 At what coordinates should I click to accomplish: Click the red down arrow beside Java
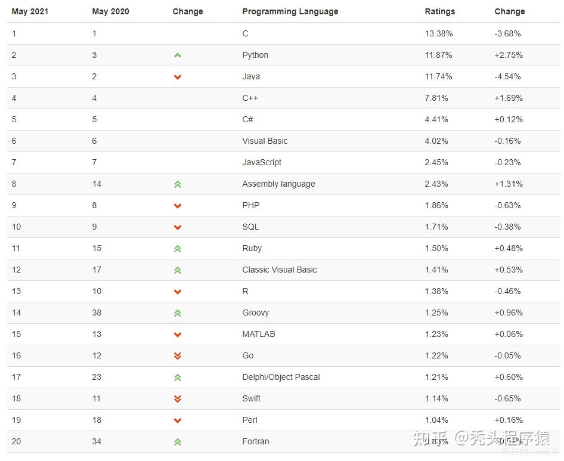pyautogui.click(x=177, y=77)
